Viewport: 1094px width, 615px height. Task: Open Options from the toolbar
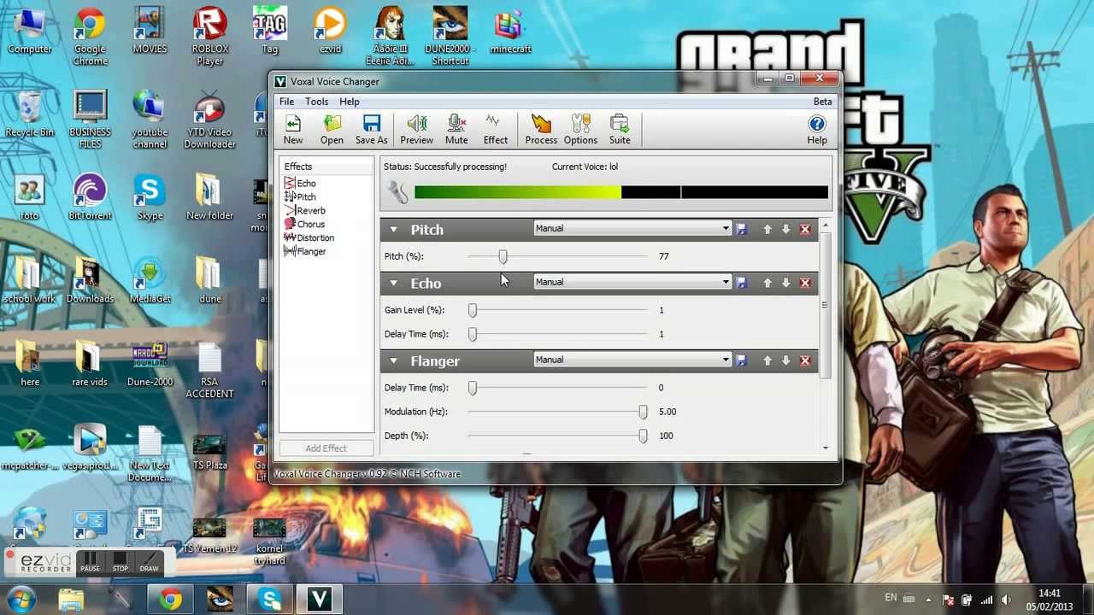[x=580, y=129]
